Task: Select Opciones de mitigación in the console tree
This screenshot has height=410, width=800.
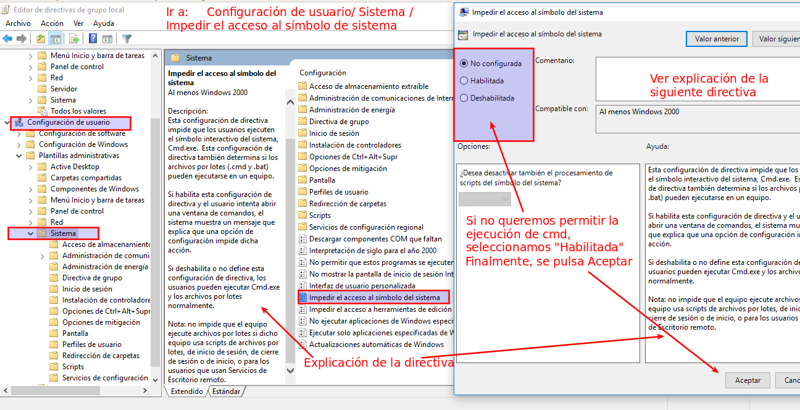Action: pyautogui.click(x=101, y=322)
